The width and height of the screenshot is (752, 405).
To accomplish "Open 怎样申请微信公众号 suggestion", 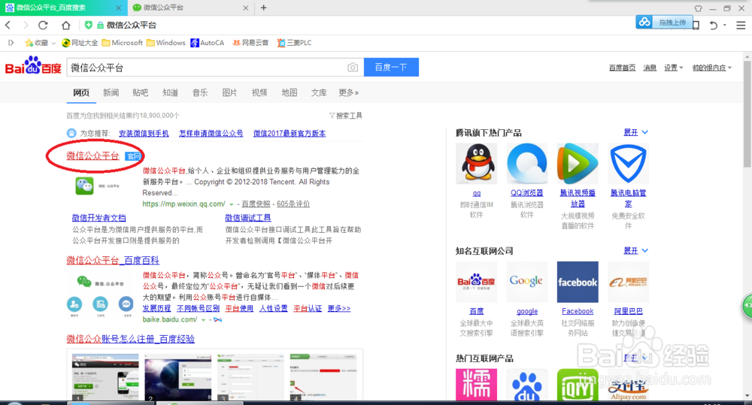I will click(x=211, y=133).
